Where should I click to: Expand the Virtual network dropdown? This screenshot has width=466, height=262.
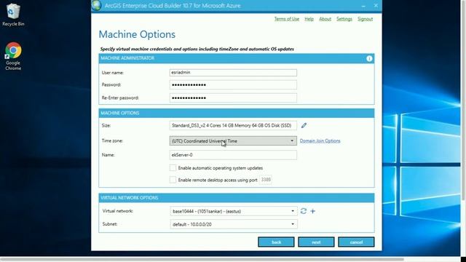pos(234,211)
